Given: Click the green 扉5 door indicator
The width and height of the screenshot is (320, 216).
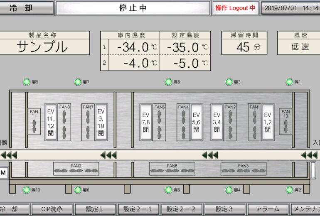Looking at the screenshot, I should pos(168,82).
